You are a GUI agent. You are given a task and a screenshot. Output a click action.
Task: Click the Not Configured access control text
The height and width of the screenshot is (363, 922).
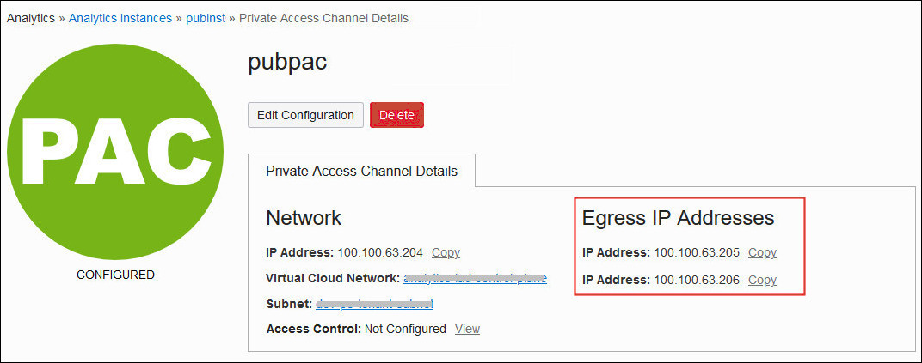click(x=405, y=329)
